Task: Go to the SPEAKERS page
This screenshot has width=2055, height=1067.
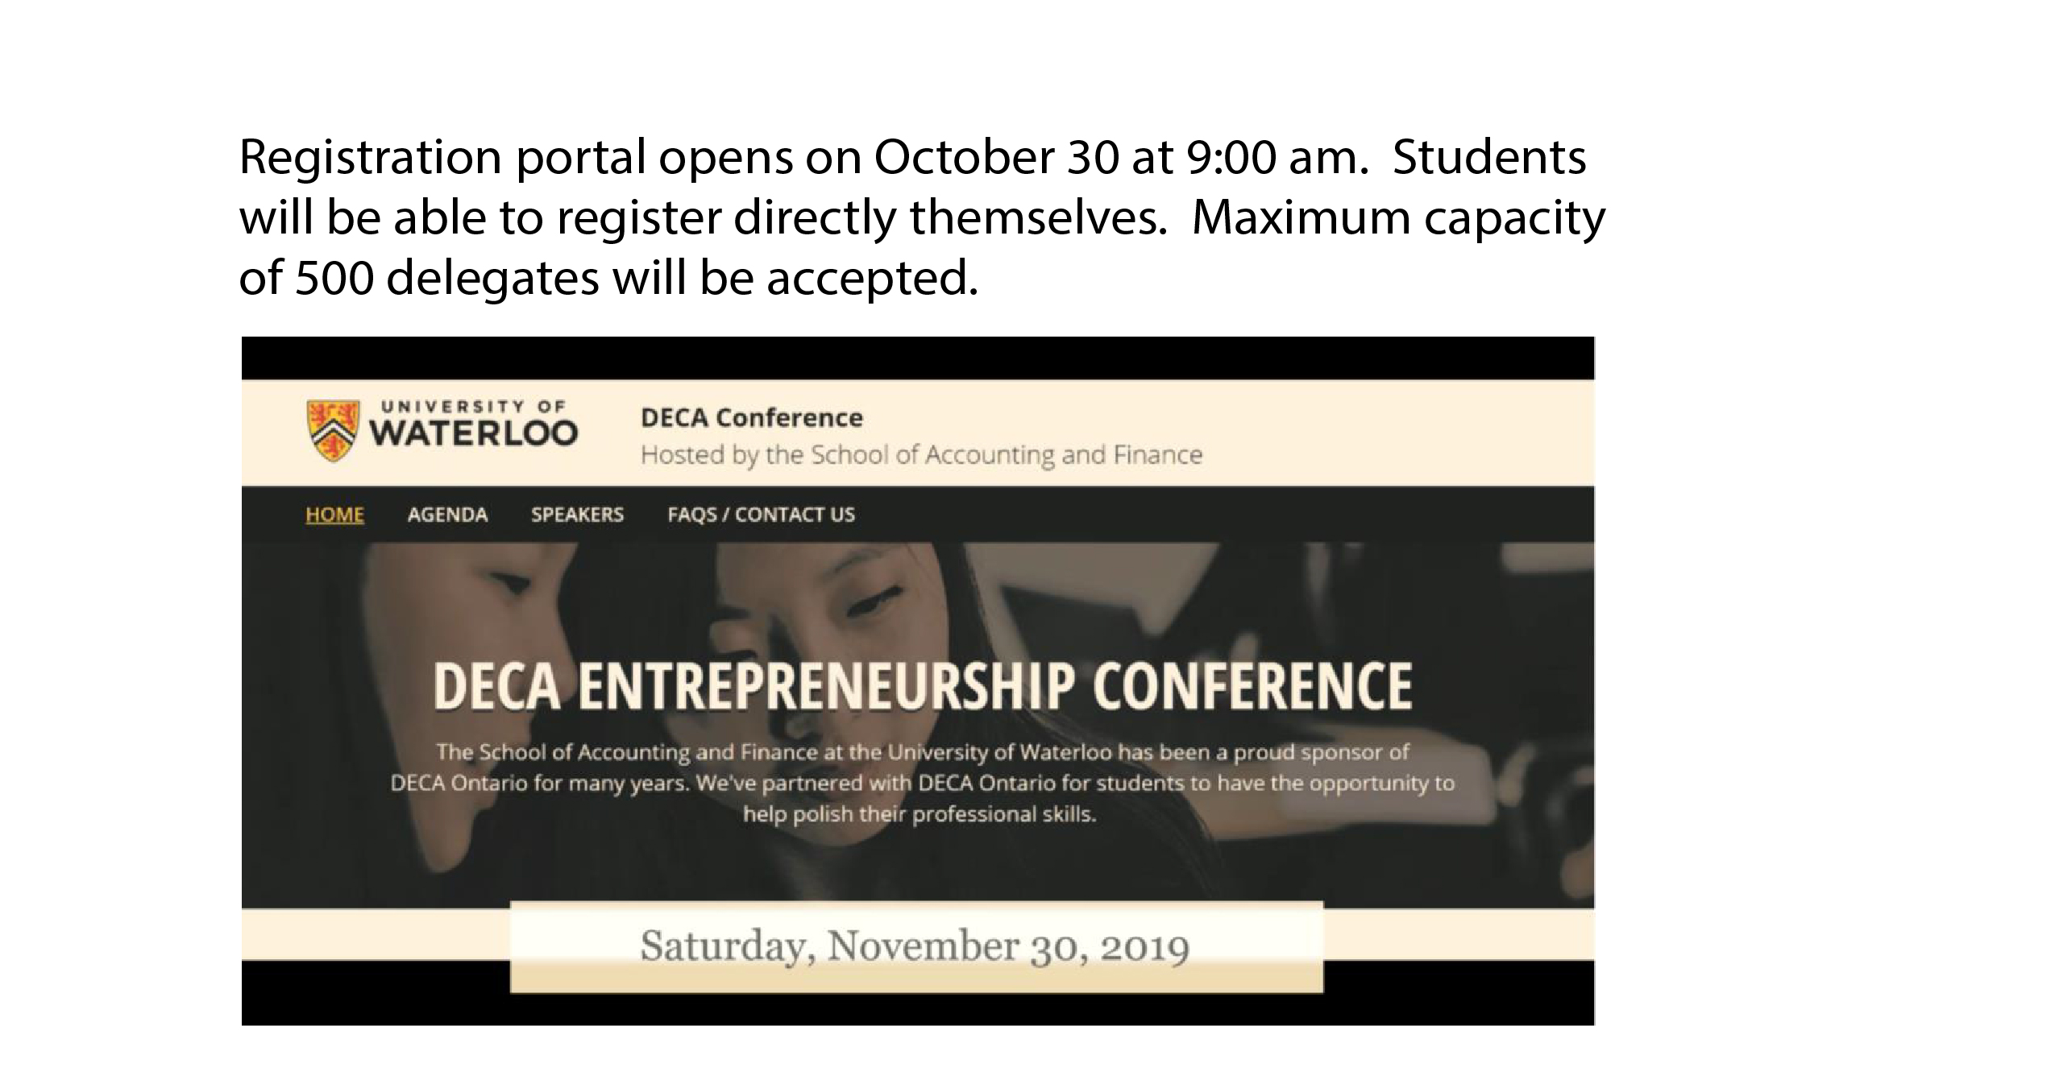Action: click(x=577, y=515)
